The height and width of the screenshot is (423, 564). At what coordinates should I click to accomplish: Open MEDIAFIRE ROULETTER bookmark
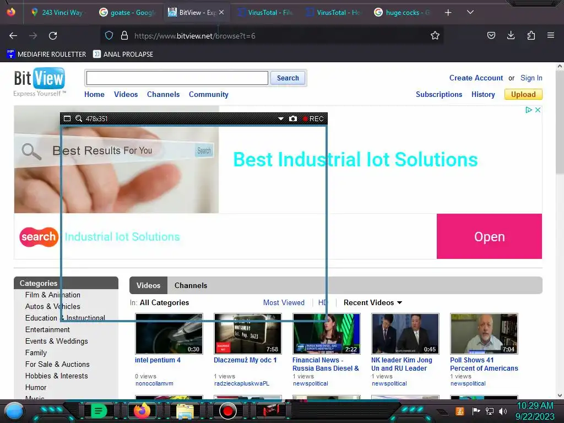pos(46,55)
